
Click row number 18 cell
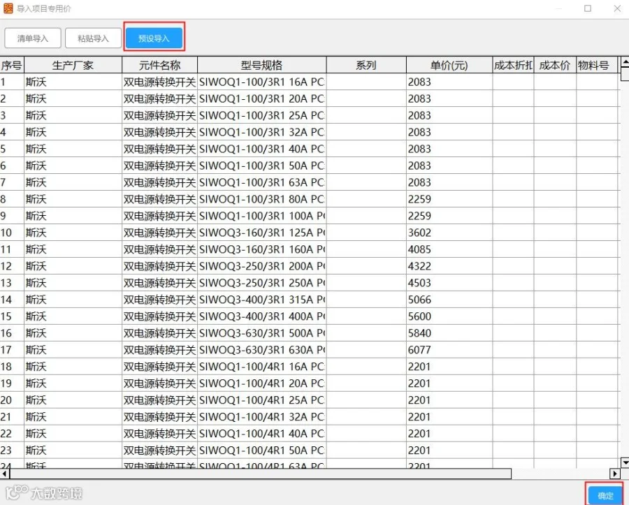tap(12, 367)
